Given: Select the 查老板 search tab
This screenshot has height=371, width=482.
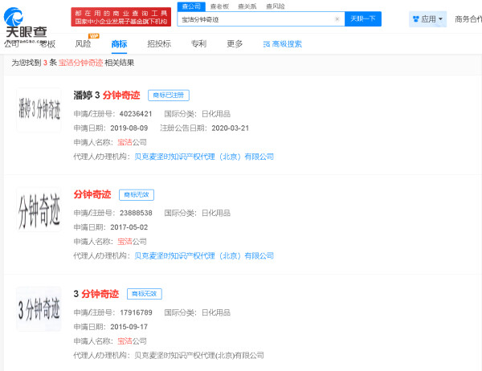Looking at the screenshot, I should (219, 6).
